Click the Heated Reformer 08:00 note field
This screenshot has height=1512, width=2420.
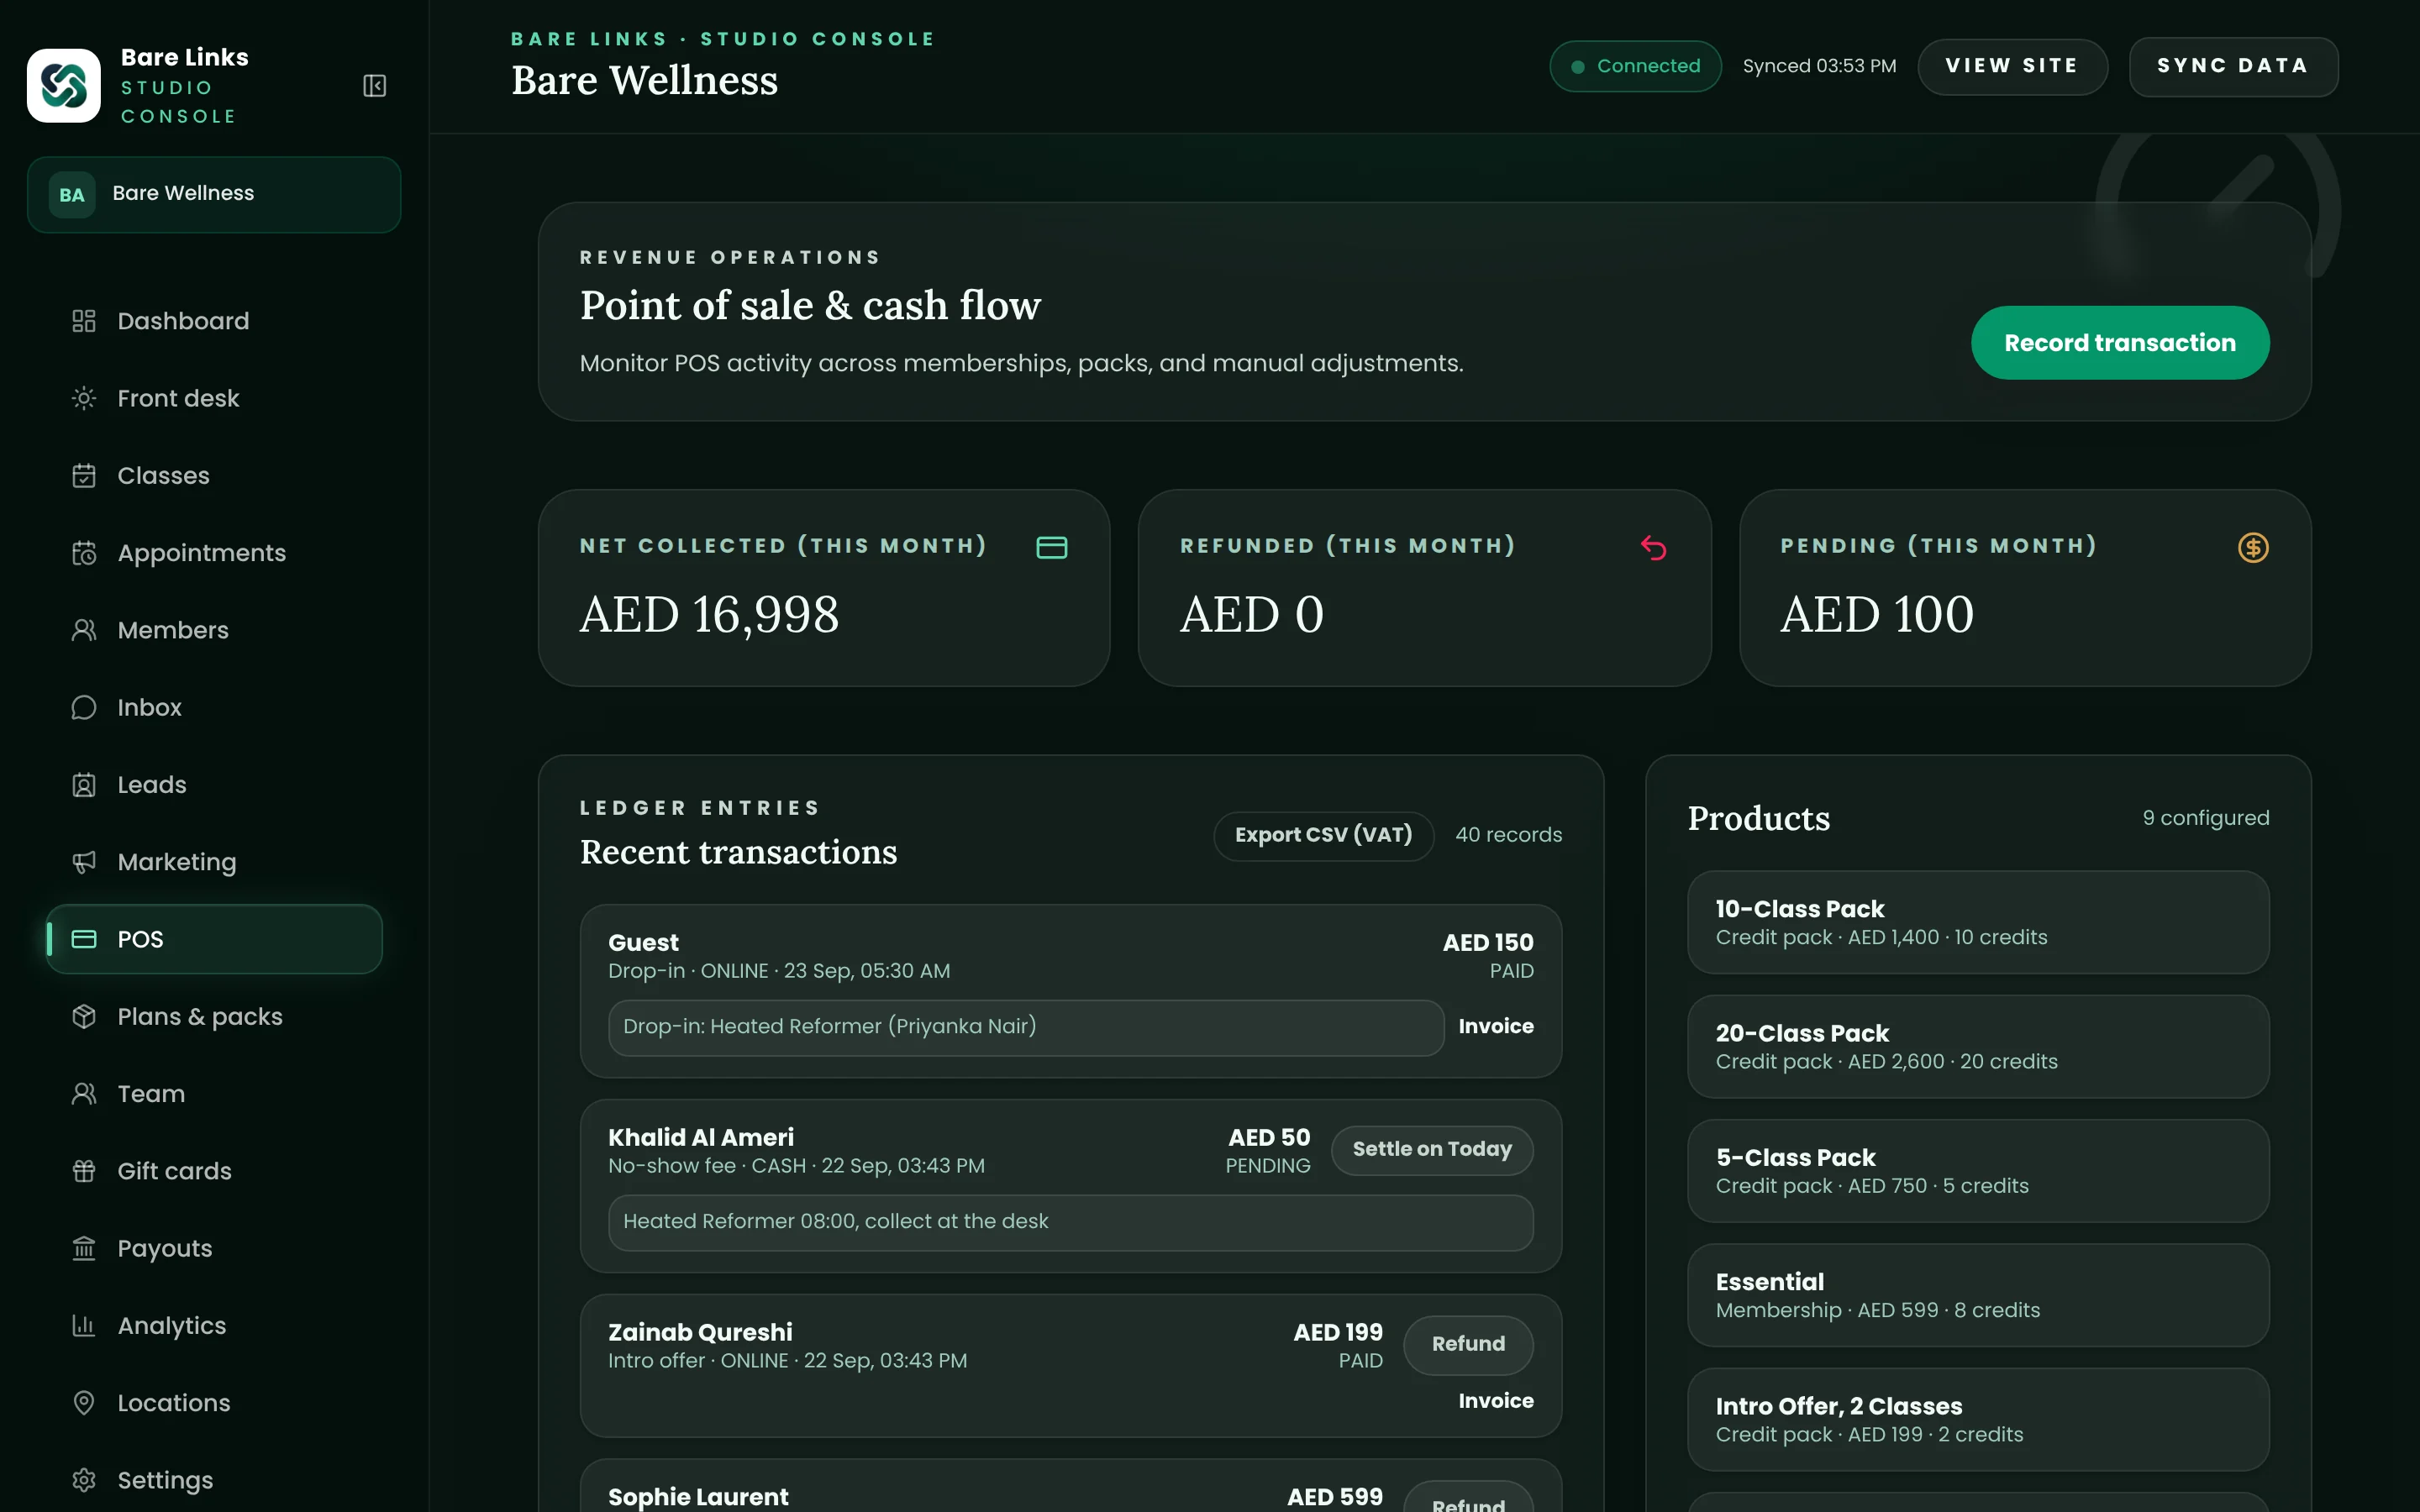[1070, 1222]
